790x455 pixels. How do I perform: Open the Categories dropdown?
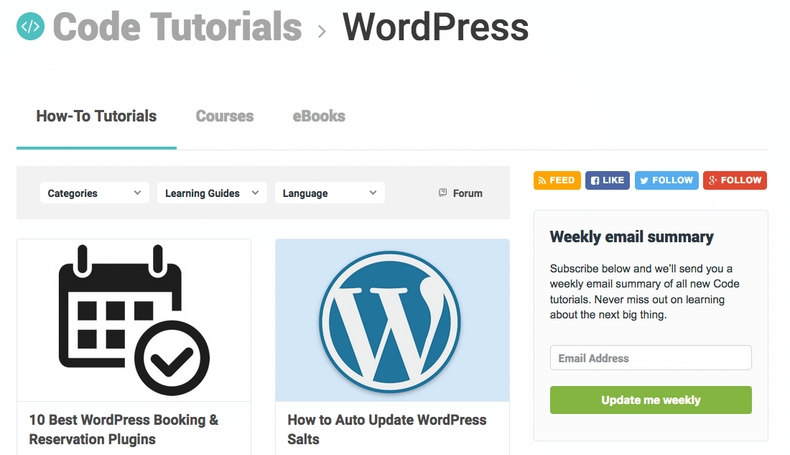pos(95,193)
